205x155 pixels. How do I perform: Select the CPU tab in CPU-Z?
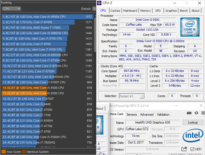[x=103, y=10]
